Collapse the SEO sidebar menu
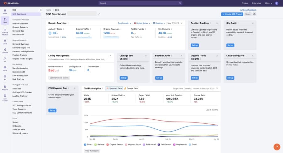The image size is (283, 153). point(41,10)
